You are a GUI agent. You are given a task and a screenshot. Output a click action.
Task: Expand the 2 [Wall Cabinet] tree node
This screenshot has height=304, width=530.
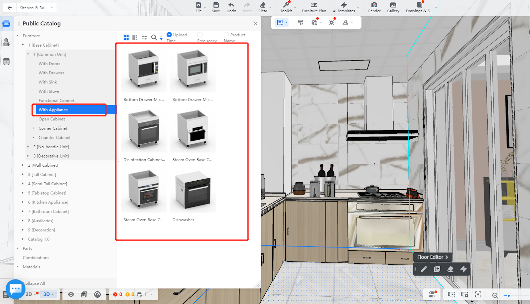23,165
